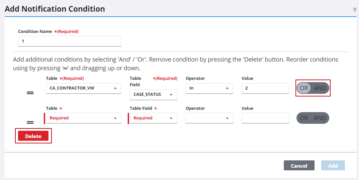Screen dimensions: 359x180
Task: Grab the second condition row reorder handle
Action: click(30, 122)
